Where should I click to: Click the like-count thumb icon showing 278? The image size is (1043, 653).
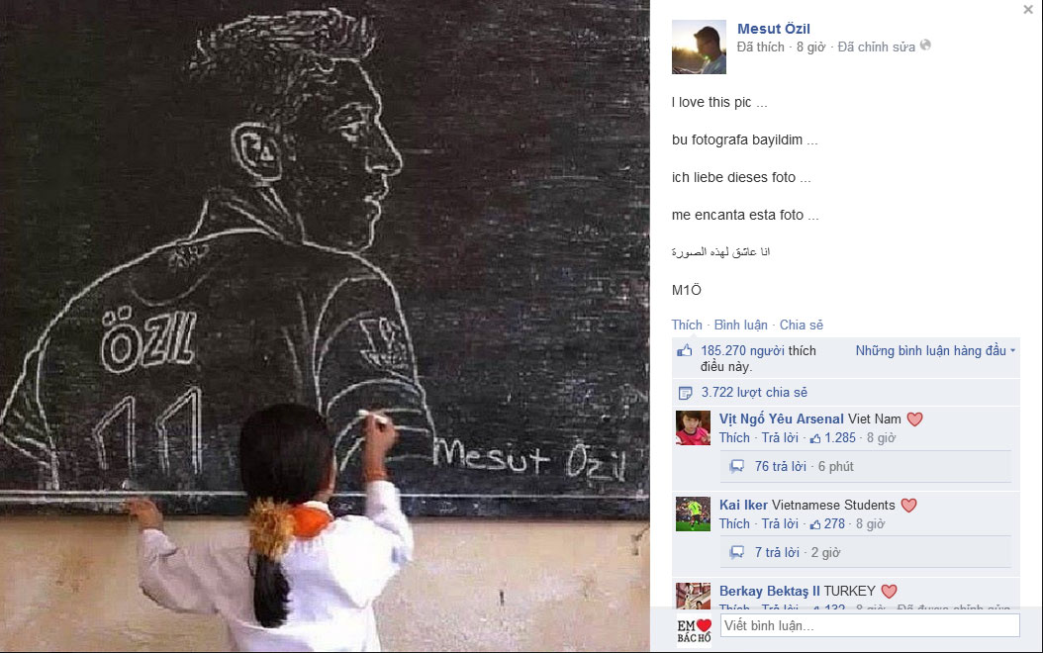(x=814, y=524)
